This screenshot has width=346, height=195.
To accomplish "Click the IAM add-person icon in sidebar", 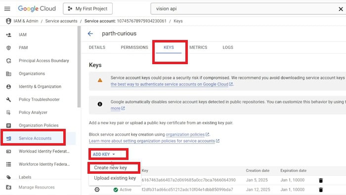I will pyautogui.click(x=8, y=35).
